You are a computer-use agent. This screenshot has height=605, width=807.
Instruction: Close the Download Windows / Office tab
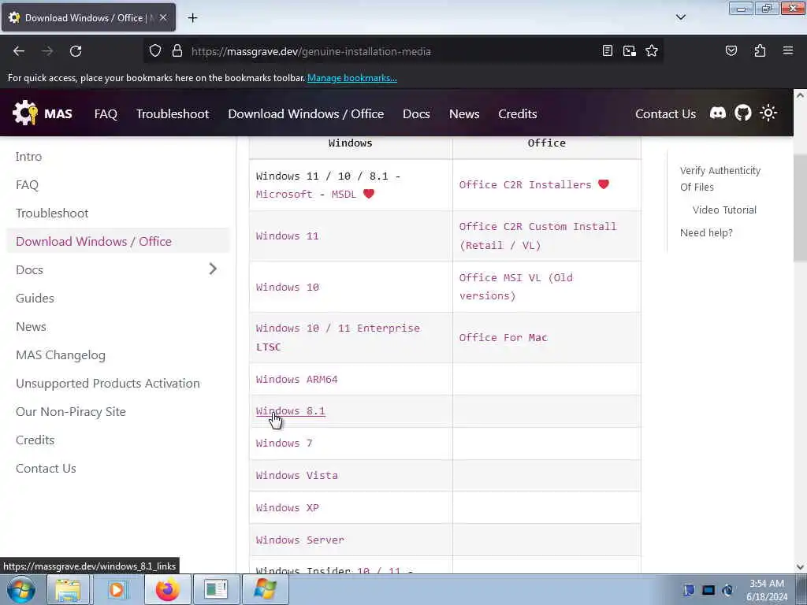click(x=162, y=17)
